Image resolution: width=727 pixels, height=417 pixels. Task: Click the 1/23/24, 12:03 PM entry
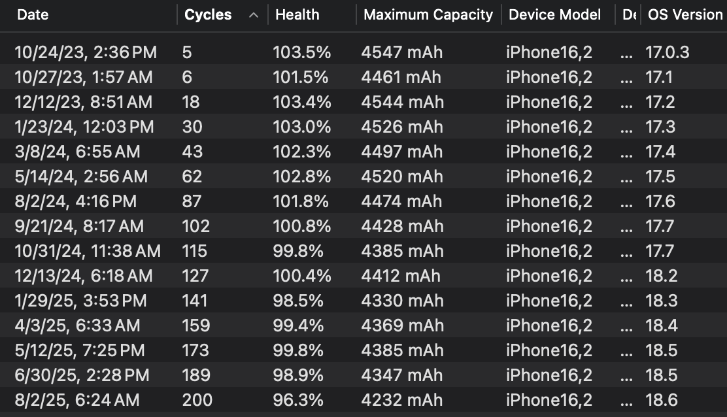tap(84, 127)
